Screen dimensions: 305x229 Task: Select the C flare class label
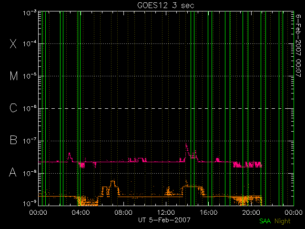click(13, 108)
